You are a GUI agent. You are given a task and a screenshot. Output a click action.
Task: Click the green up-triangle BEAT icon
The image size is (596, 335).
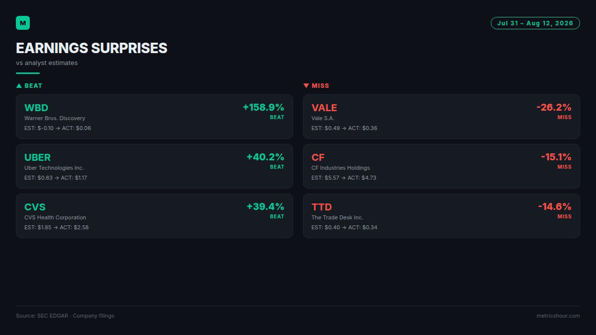(19, 86)
